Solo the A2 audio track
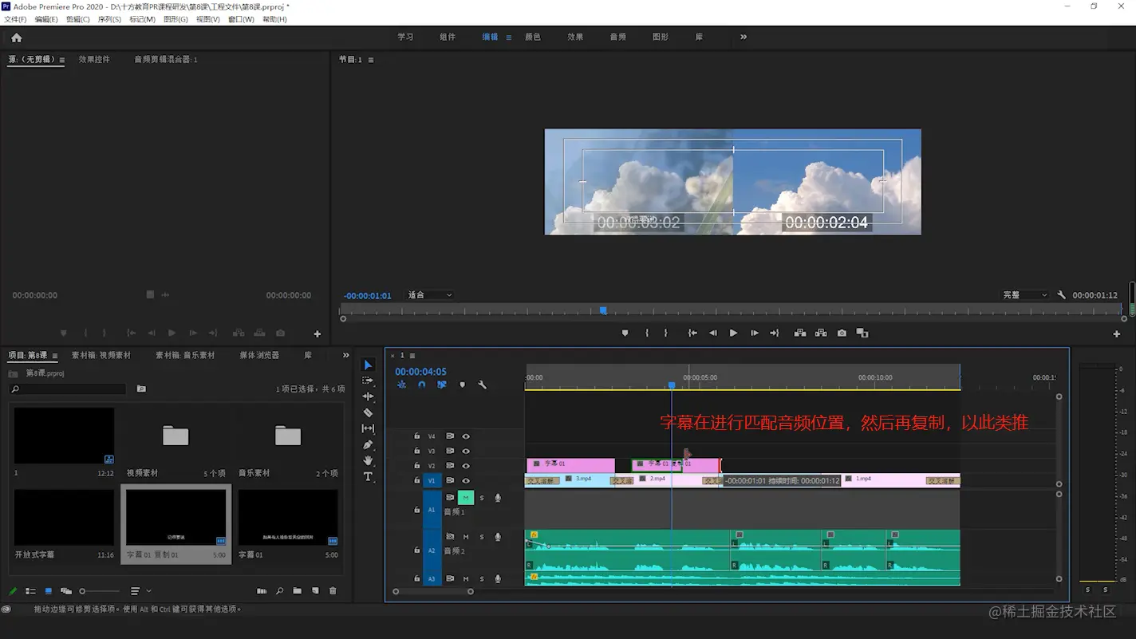This screenshot has width=1136, height=639. 482,536
